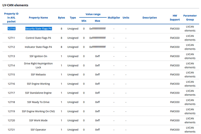Click 'Drive Right KeyInIgnition Lock' property name
The image size is (201, 134).
click(38, 65)
